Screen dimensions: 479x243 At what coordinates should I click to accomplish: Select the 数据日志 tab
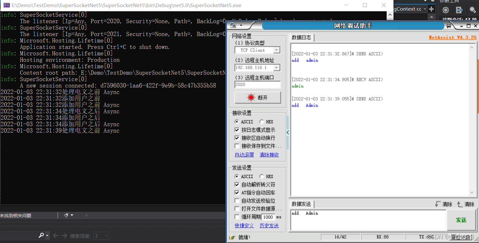click(301, 38)
